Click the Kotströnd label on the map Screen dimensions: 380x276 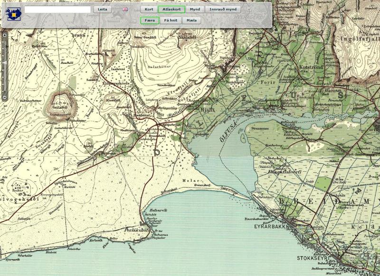(311, 67)
